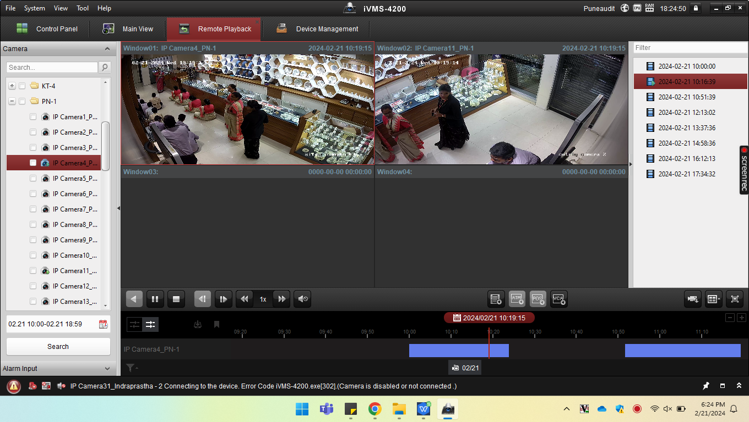
Task: Click the reverse playback button
Action: click(134, 299)
